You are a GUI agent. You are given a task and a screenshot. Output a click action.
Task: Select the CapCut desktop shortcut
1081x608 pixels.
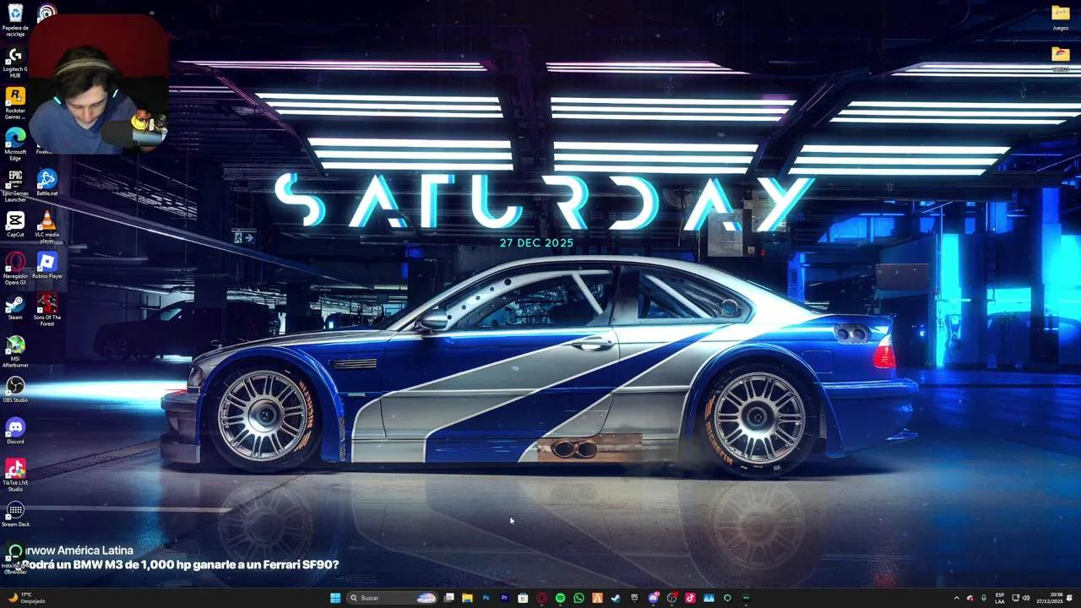click(15, 224)
